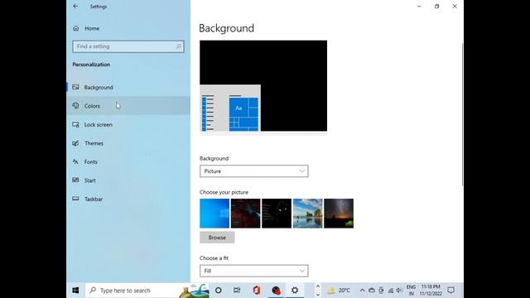The width and height of the screenshot is (530, 298).
Task: Open the Home settings page
Action: [x=128, y=28]
